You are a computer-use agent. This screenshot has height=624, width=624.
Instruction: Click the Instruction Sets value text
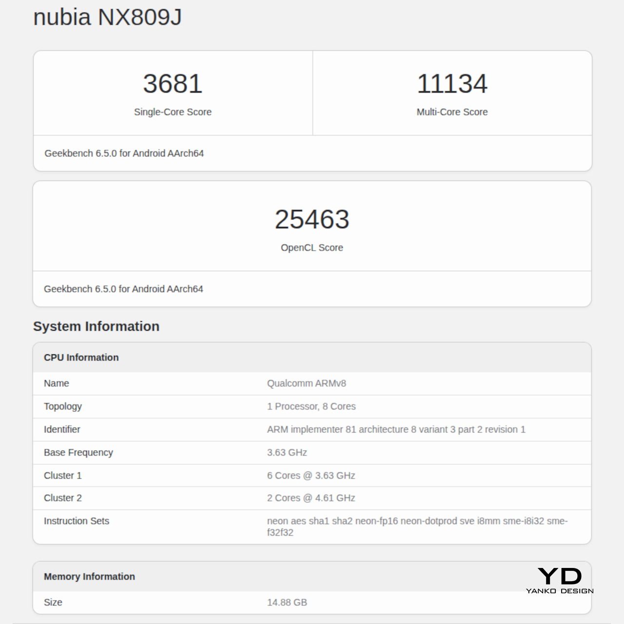(x=417, y=521)
